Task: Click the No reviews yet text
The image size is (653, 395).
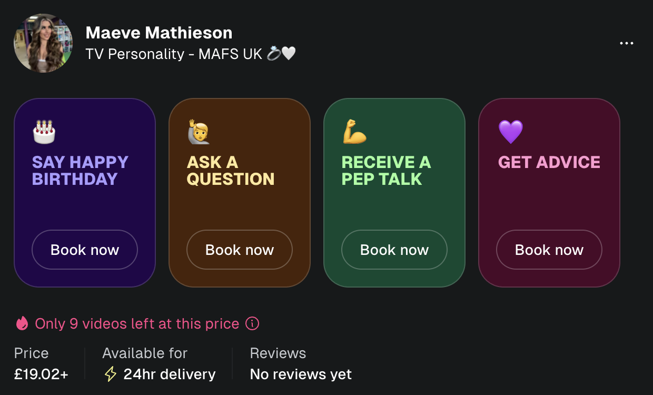Action: click(301, 374)
